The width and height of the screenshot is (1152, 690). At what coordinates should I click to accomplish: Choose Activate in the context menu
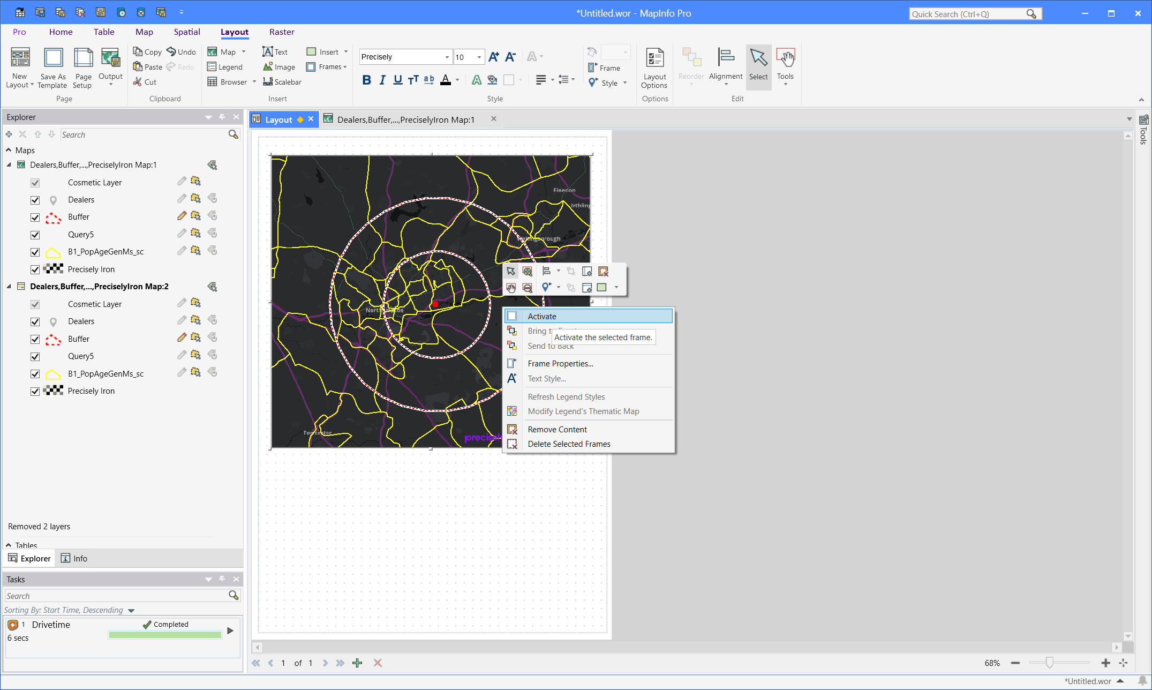tap(542, 317)
